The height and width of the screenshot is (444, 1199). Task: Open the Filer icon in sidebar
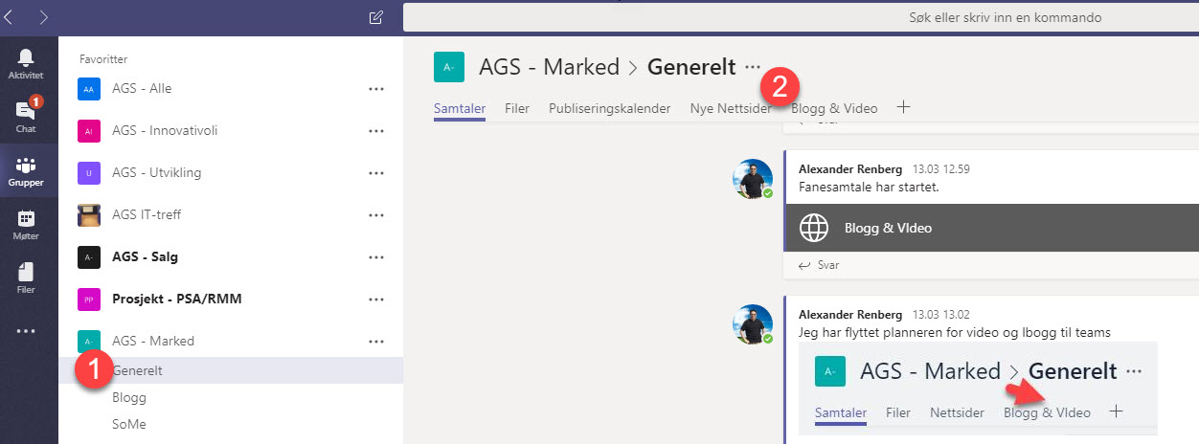click(x=26, y=277)
